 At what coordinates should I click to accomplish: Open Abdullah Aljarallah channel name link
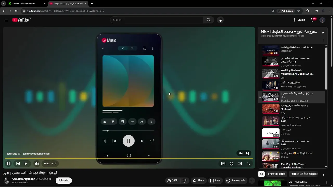coord(30,179)
